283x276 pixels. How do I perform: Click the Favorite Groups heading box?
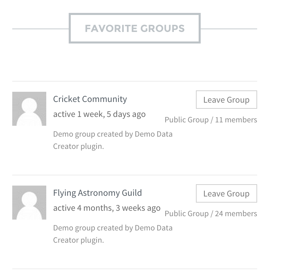135,28
